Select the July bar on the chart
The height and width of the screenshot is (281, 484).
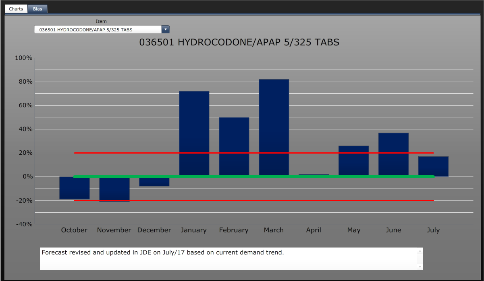click(433, 165)
